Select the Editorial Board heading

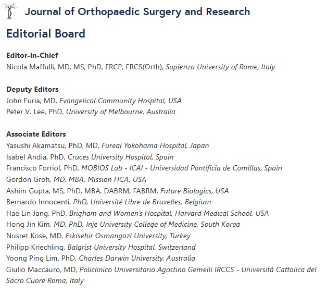(46, 33)
